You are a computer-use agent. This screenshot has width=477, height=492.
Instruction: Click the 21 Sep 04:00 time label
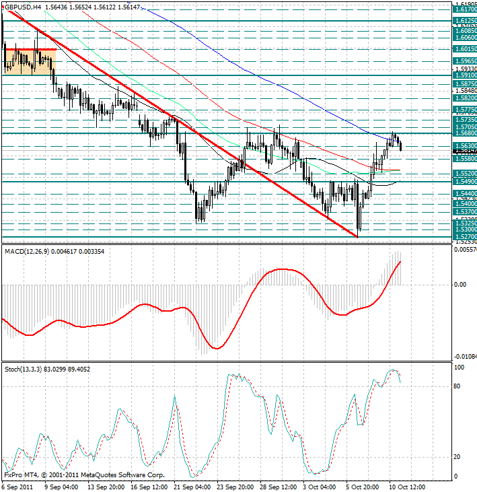[x=192, y=487]
